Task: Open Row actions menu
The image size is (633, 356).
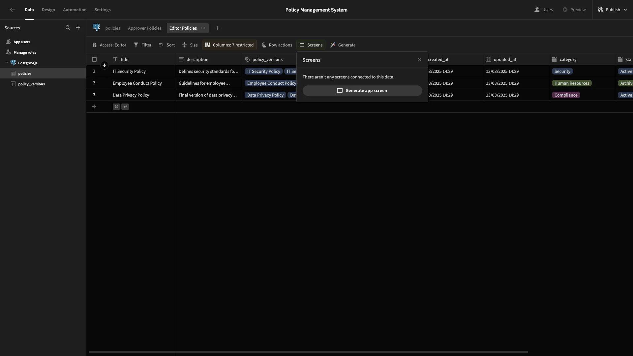Action: click(x=277, y=45)
